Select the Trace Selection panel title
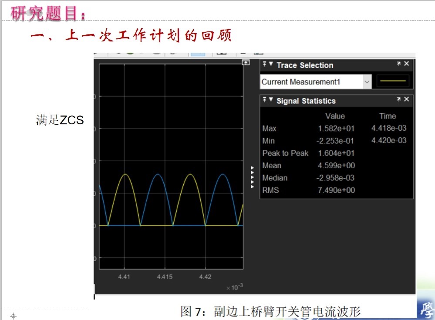Screen dimensions: 435x320 point(305,65)
